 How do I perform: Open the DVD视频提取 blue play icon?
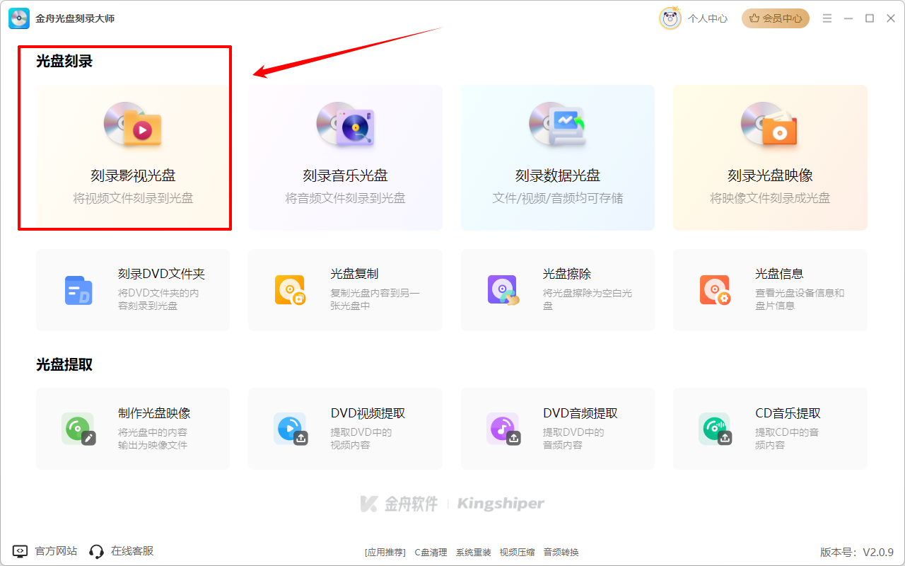(x=291, y=429)
